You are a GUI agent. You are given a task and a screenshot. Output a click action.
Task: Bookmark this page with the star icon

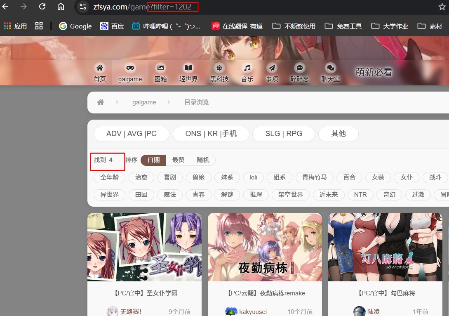(x=442, y=7)
